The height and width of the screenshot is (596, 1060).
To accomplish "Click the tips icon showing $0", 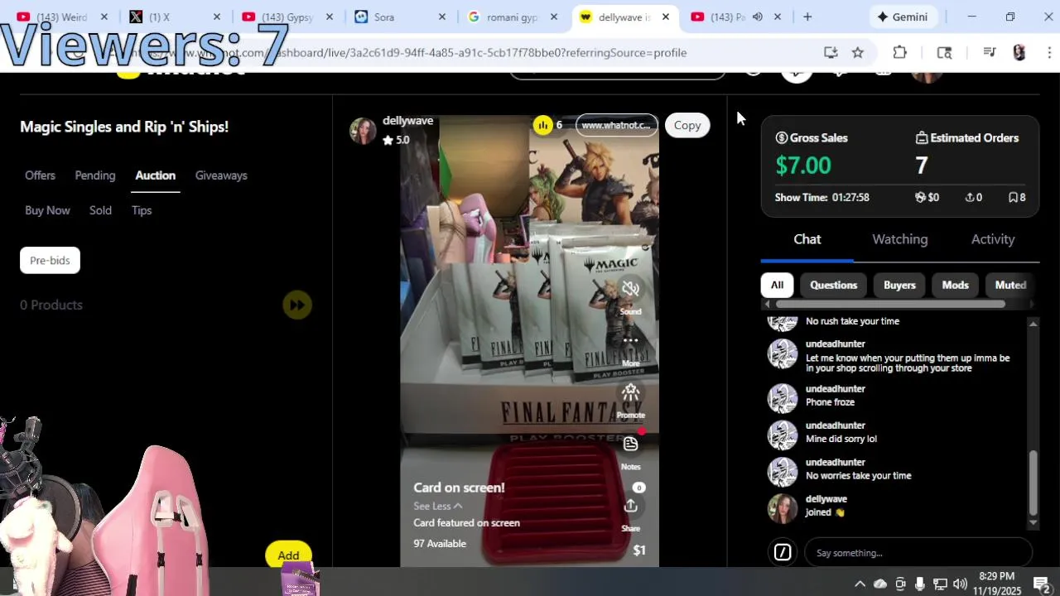I will click(x=919, y=197).
